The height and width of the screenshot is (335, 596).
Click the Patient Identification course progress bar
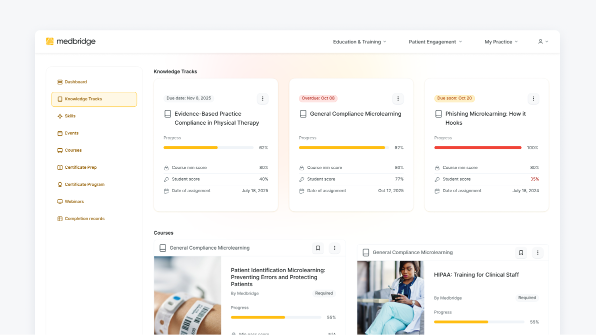[276, 318]
